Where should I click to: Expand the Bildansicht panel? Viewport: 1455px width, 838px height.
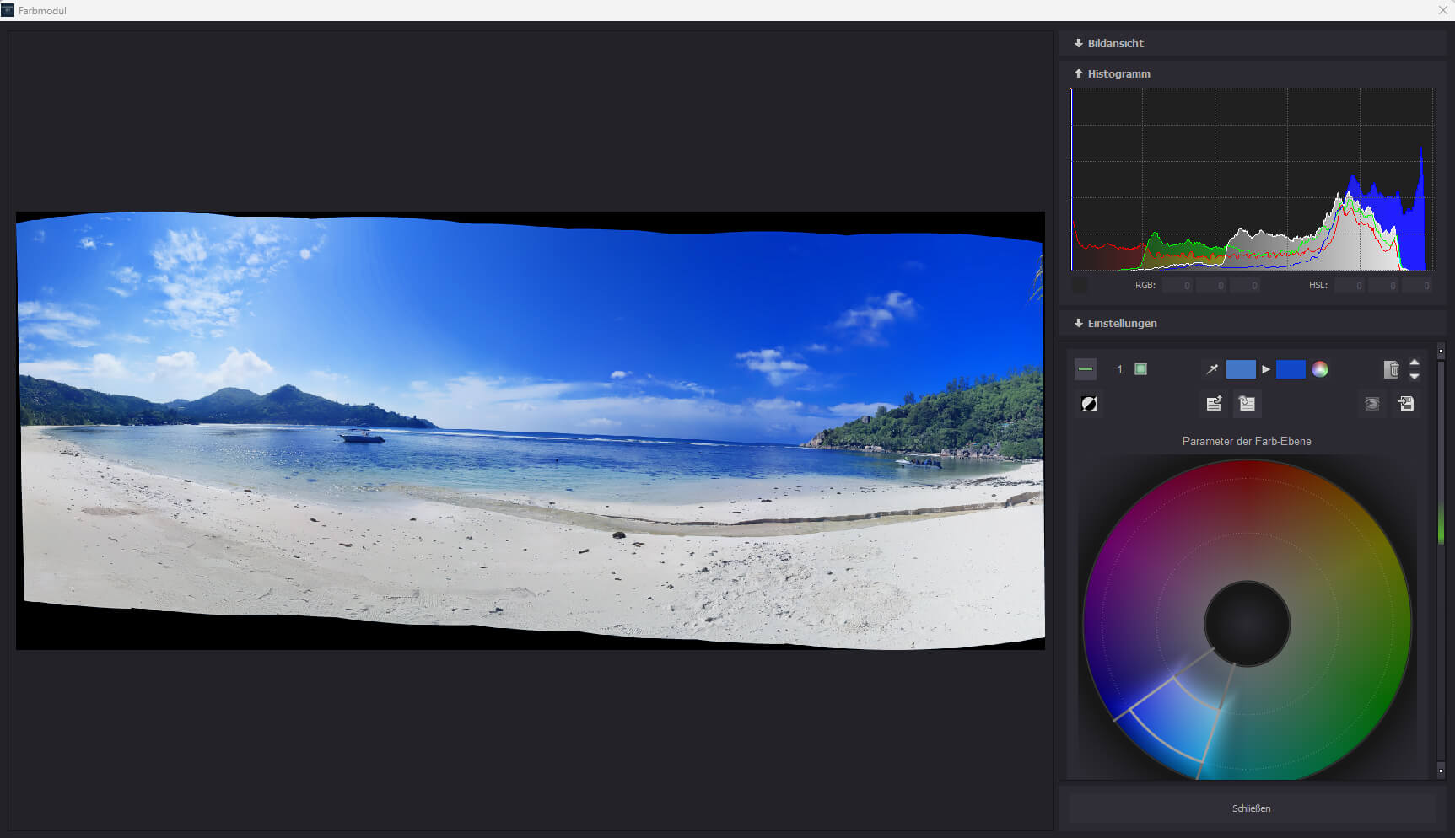coord(1114,43)
